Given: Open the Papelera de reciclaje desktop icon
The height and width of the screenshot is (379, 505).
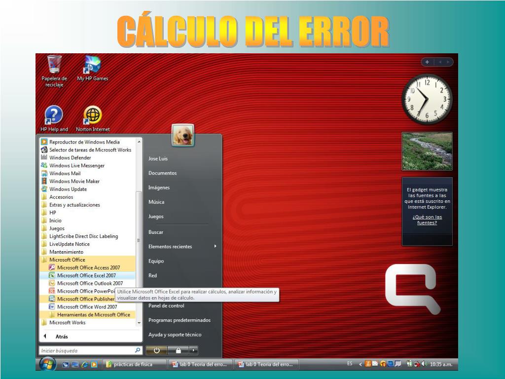Looking at the screenshot, I should 54,71.
